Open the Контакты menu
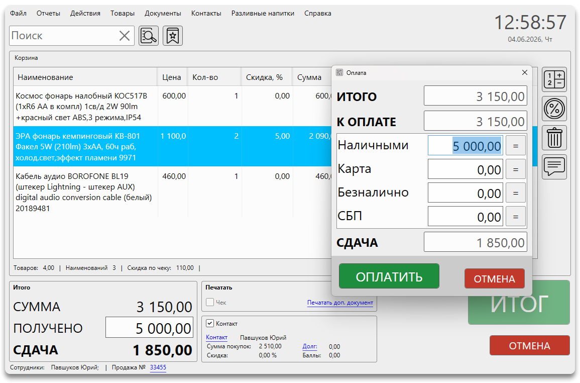 206,14
